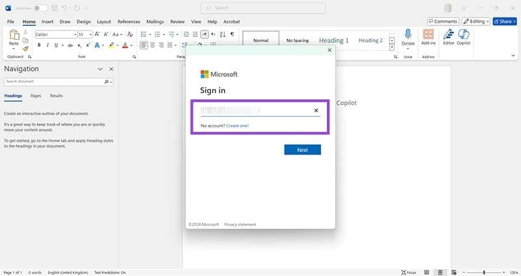Open the Share dropdown button
521x276 pixels.
(x=505, y=21)
